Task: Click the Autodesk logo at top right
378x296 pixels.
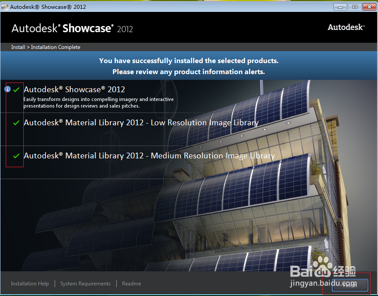Action: tap(346, 27)
